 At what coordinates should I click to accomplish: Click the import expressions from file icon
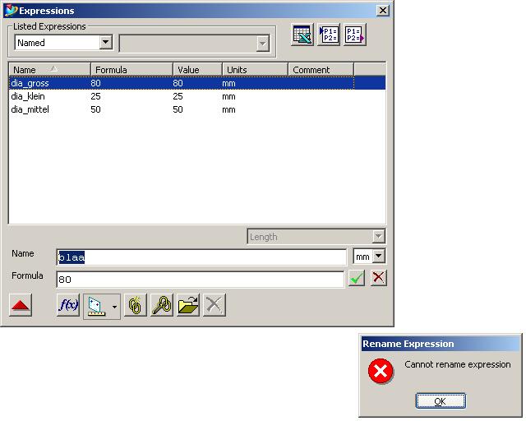pos(329,35)
